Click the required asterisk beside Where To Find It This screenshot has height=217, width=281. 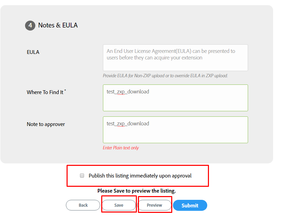[x=65, y=91]
